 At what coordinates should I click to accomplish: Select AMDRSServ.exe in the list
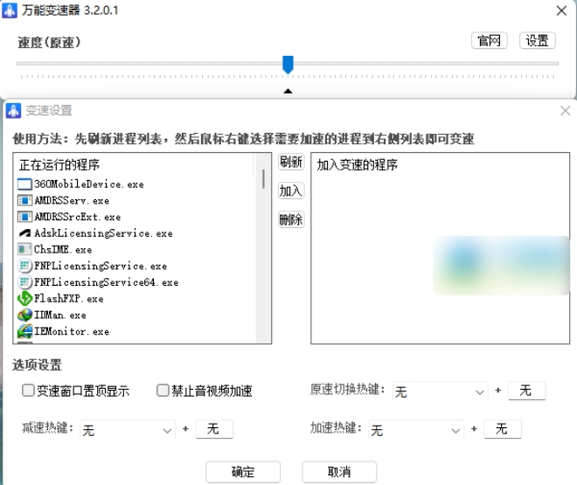pyautogui.click(x=72, y=201)
